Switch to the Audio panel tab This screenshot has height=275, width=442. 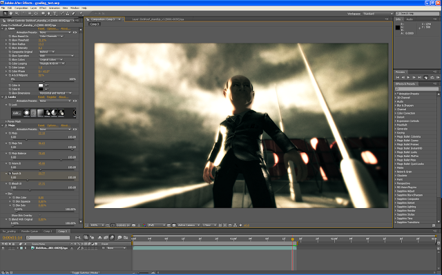tap(410, 19)
